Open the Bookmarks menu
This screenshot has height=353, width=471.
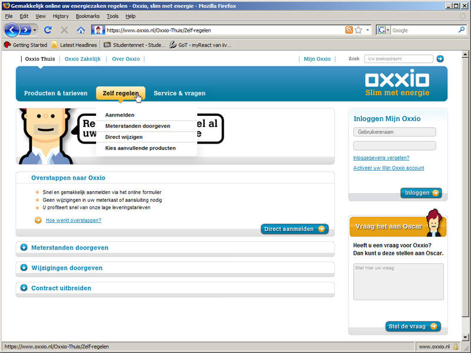point(87,16)
